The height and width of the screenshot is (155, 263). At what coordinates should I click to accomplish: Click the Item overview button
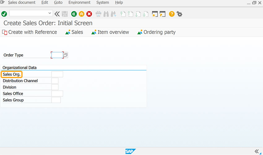click(x=110, y=32)
